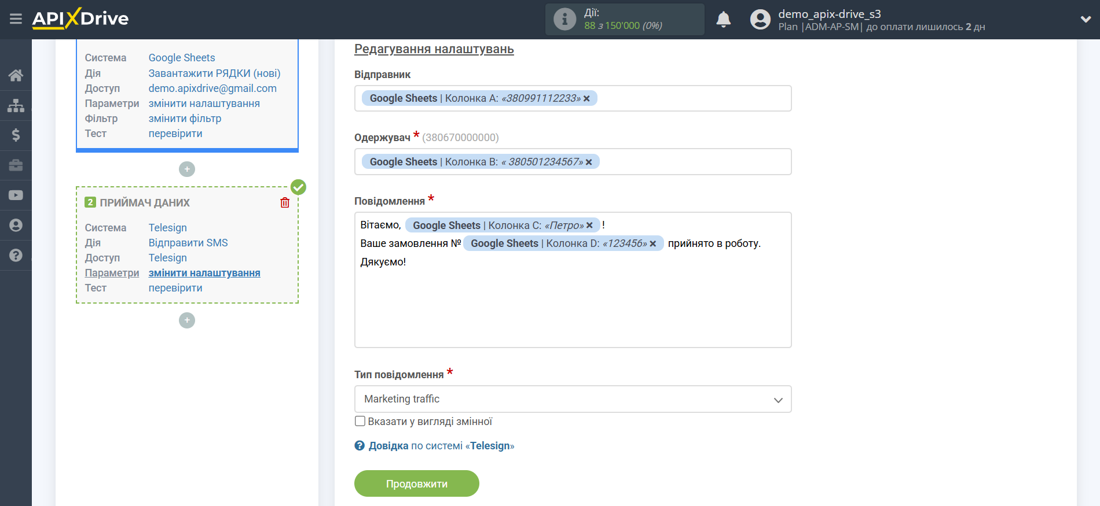Click demo.apixdrive@gmail.com access link
Image resolution: width=1100 pixels, height=506 pixels.
212,88
